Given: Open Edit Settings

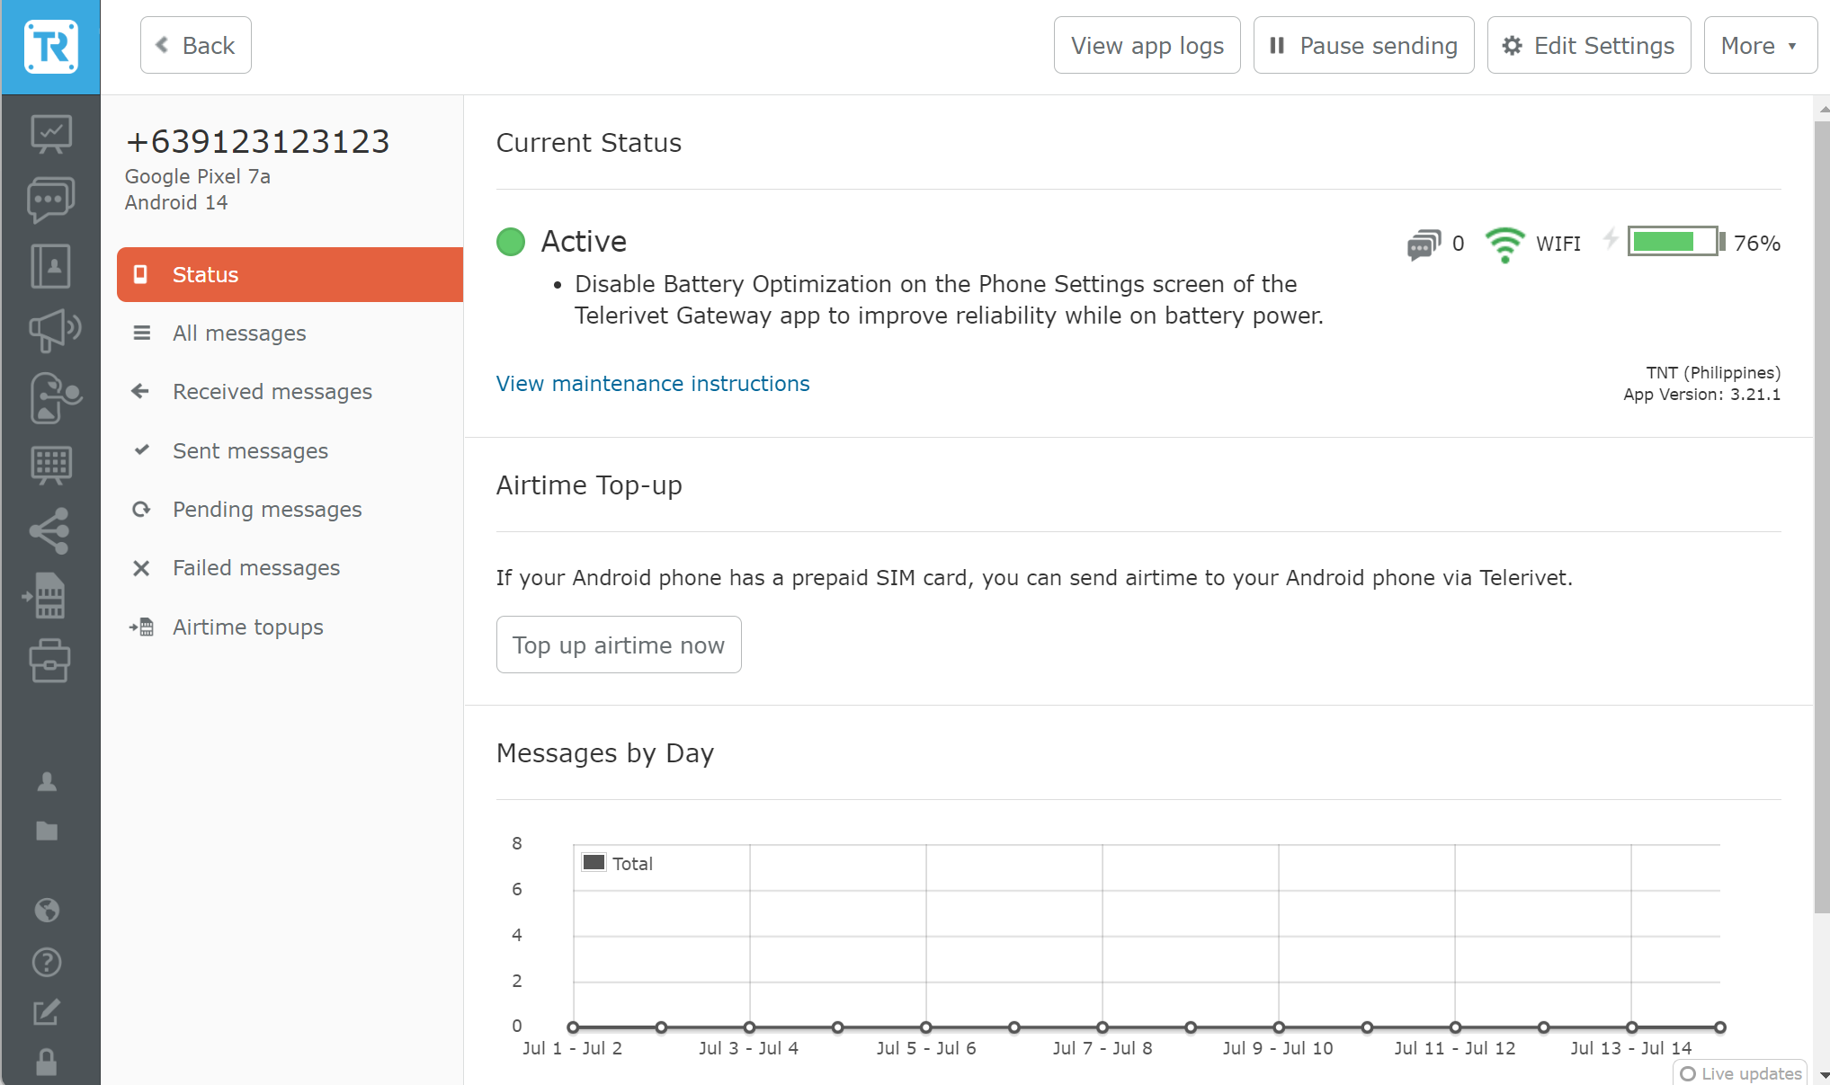Looking at the screenshot, I should coord(1589,45).
